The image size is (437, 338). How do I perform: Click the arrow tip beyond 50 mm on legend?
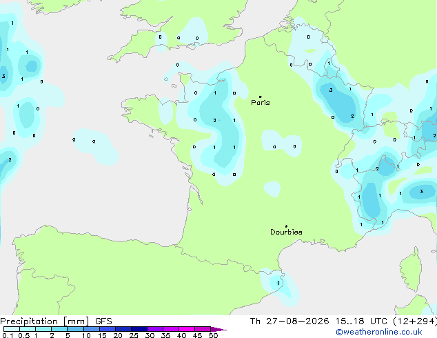tap(219, 329)
